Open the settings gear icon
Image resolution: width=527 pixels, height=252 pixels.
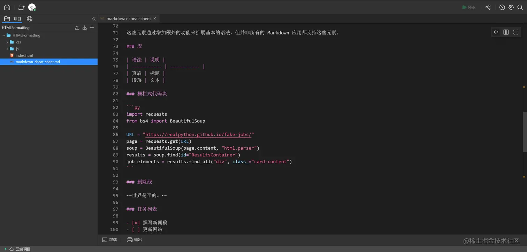511,7
